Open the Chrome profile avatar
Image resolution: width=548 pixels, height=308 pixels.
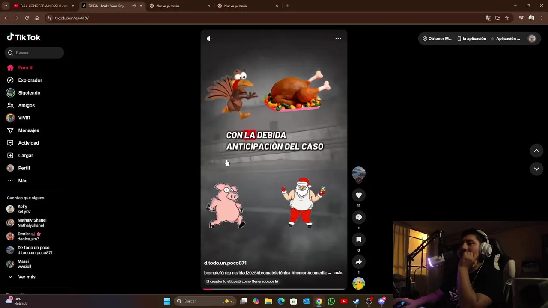pos(531,18)
